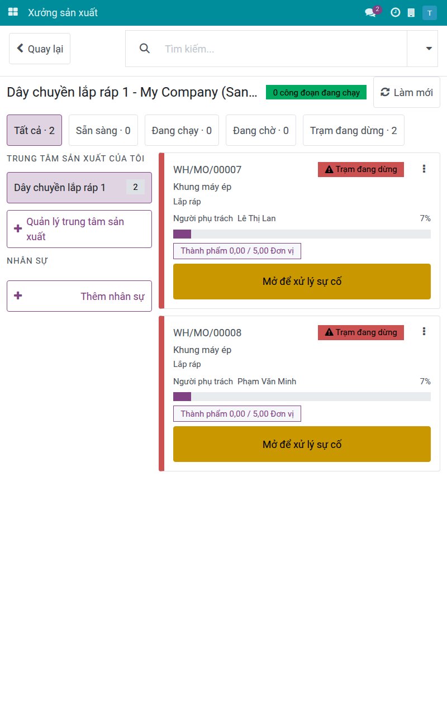Refresh using the Làm mới button

[407, 92]
